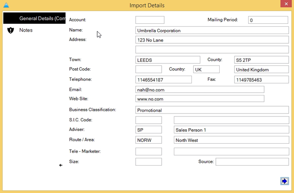Click the Email field nah@no.com
Screen dimensions: 294x193
200,90
